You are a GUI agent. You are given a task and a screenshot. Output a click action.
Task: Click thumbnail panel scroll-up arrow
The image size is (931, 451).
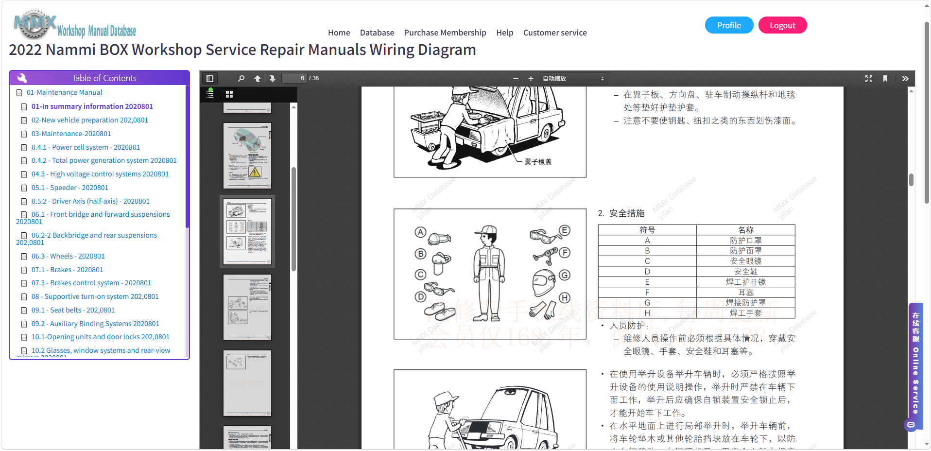pyautogui.click(x=293, y=107)
